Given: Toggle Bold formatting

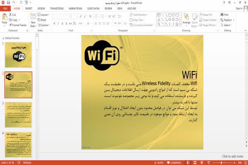Looking at the screenshot, I should pyautogui.click(x=54, y=24).
